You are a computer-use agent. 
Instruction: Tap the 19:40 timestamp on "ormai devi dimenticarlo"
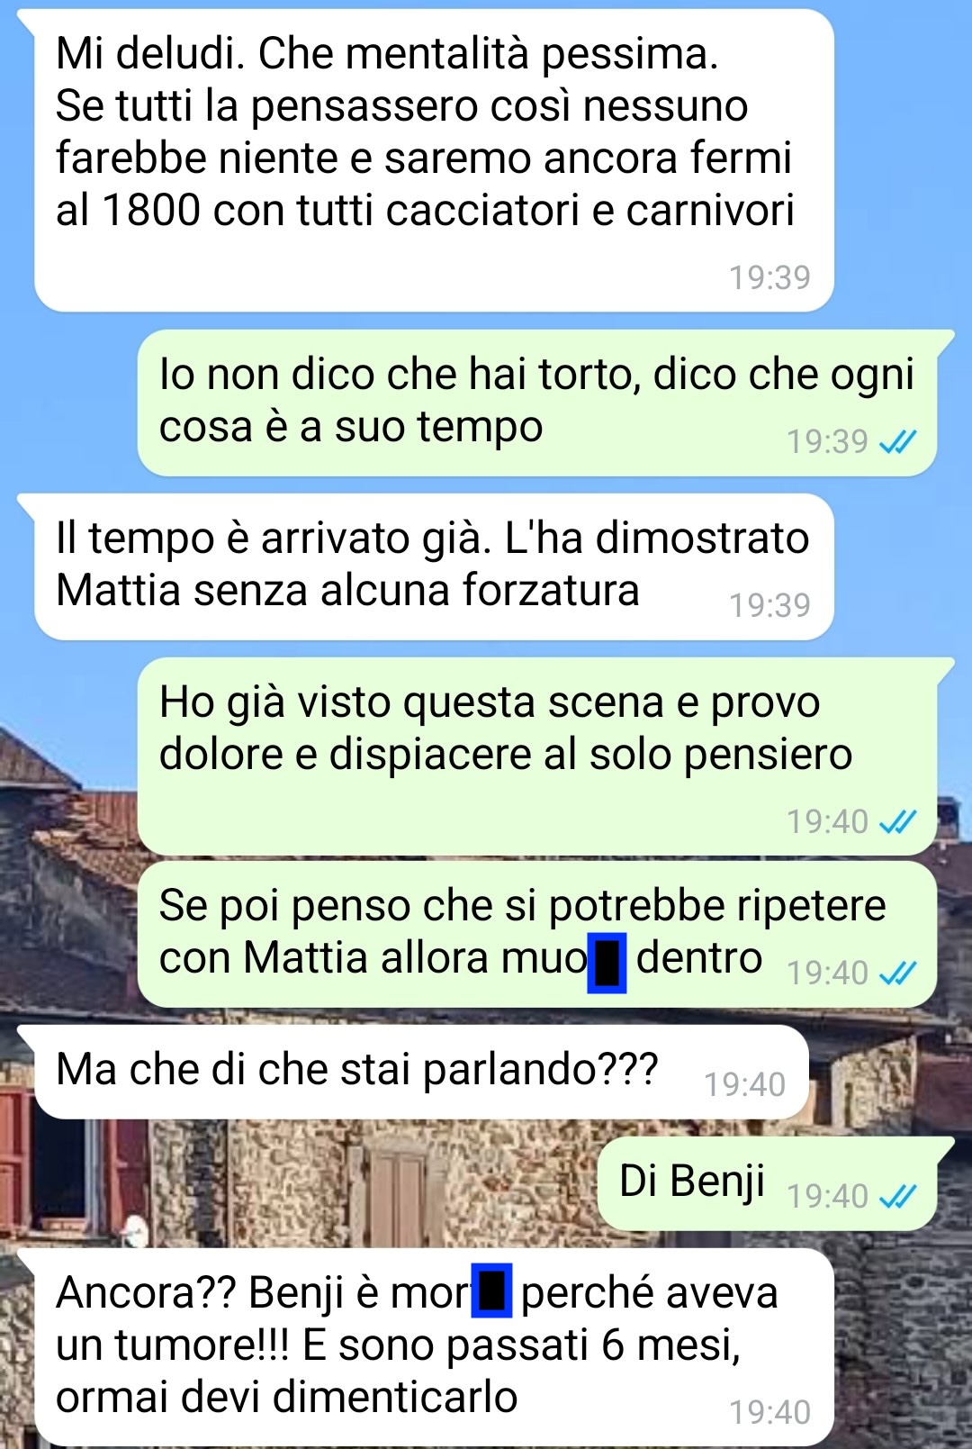pyautogui.click(x=769, y=1412)
